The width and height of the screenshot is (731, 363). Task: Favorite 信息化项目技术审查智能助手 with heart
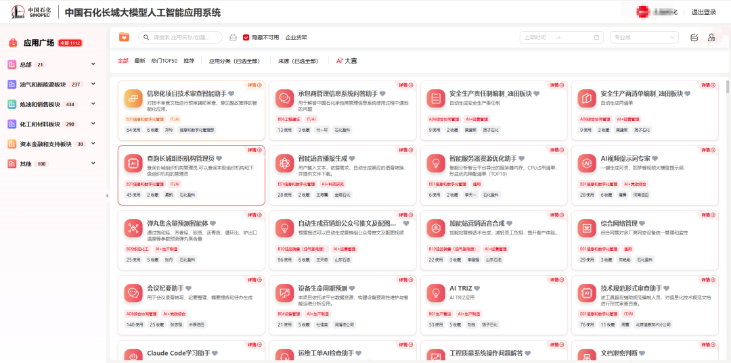click(x=231, y=93)
